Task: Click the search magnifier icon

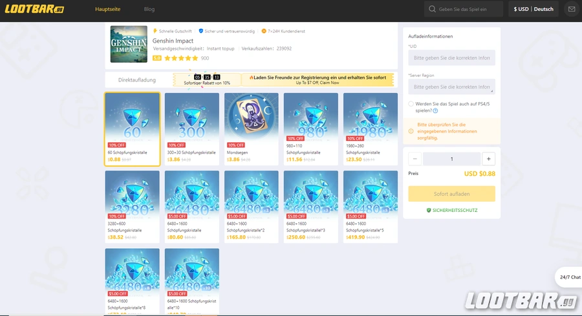Action: coord(432,9)
